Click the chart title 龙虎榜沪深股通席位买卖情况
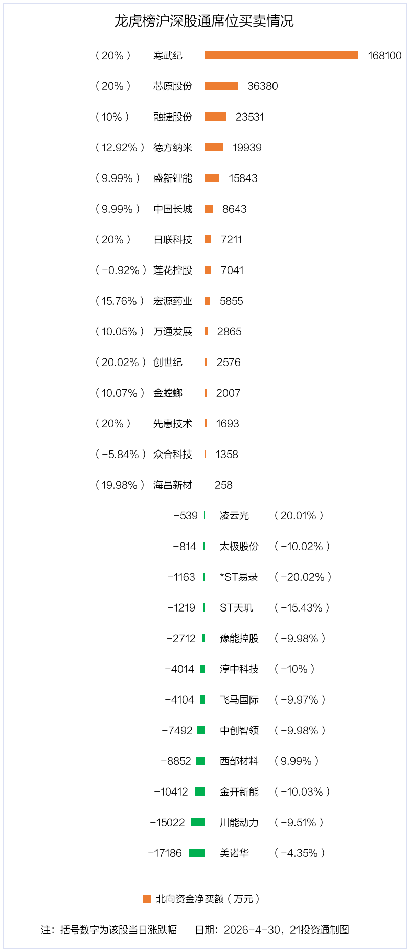409x951 pixels. pyautogui.click(x=204, y=21)
